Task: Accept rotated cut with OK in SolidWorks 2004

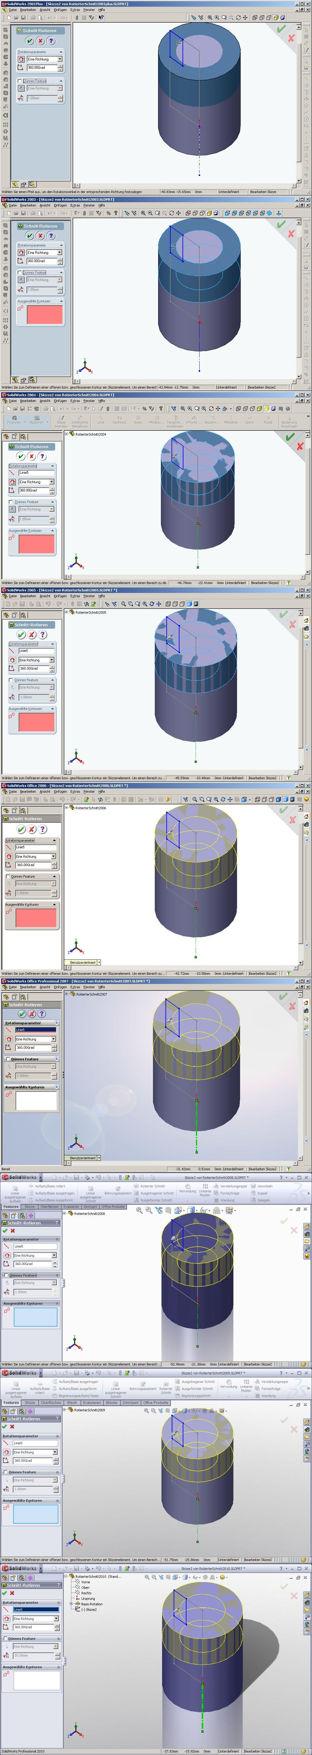Action: click(21, 456)
